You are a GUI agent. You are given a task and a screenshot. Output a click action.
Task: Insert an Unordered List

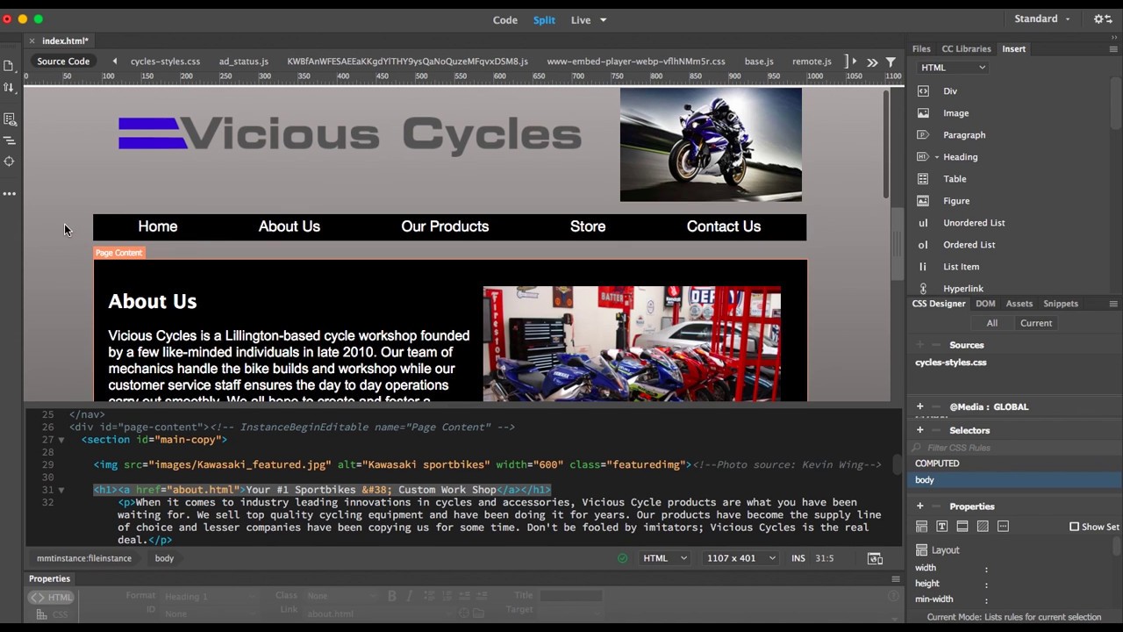click(974, 223)
